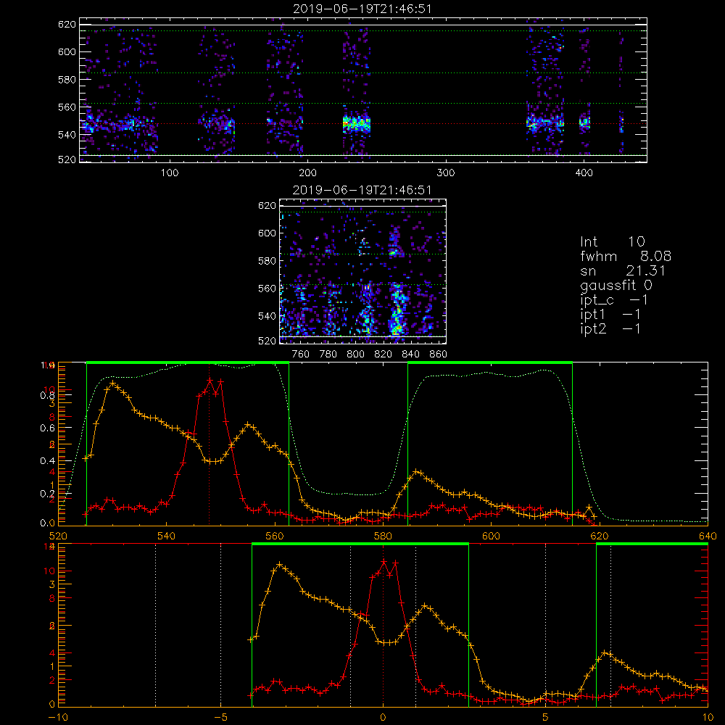725x725 pixels.
Task: Click x-axis label 400 on top spectrogram
Action: pyautogui.click(x=584, y=173)
